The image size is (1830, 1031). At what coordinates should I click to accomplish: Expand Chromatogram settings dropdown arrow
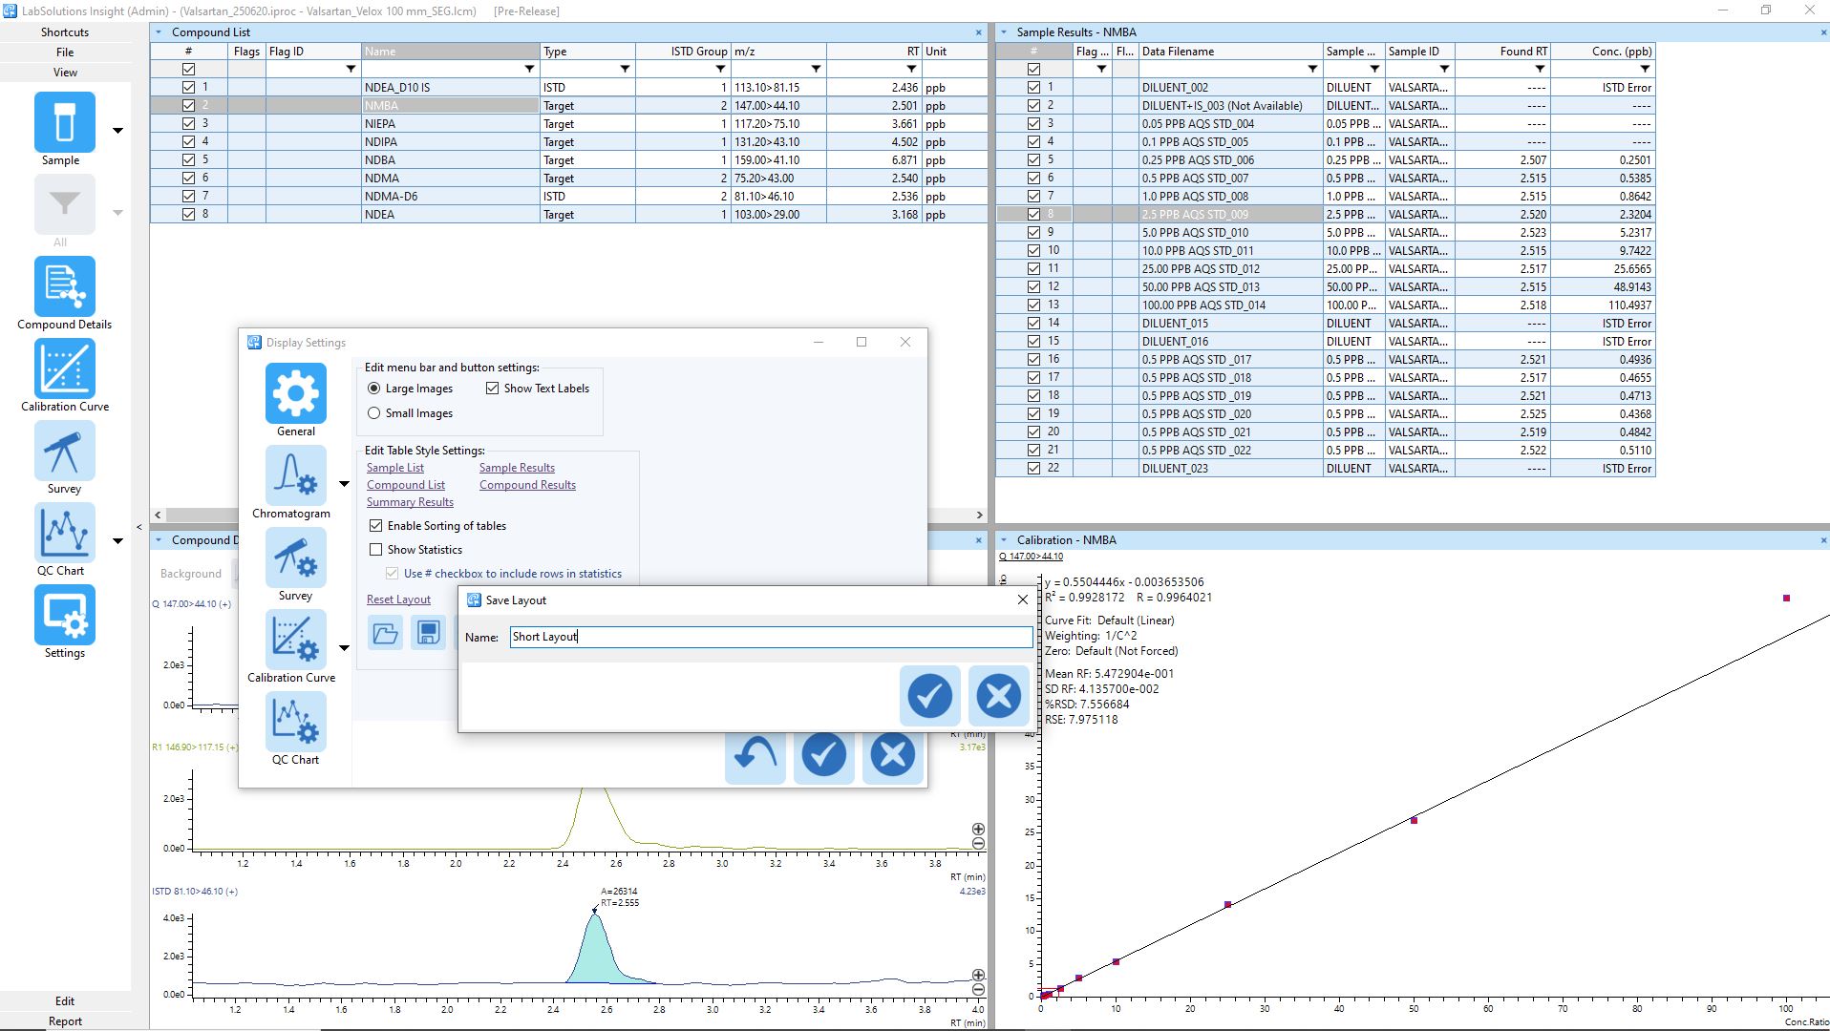click(x=345, y=484)
